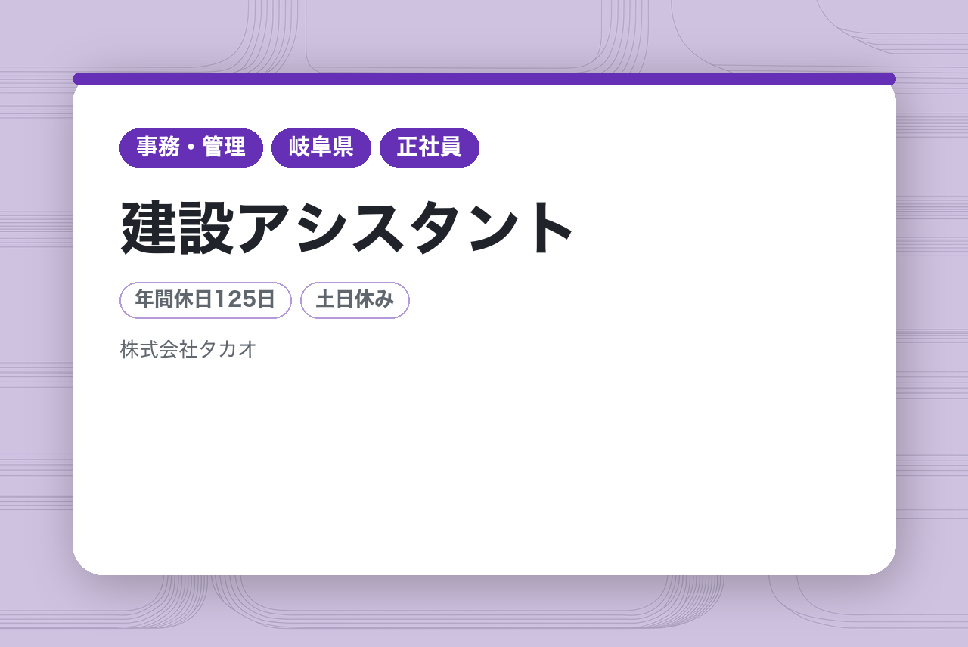Click the 正社員 employment type tag
Image resolution: width=968 pixels, height=647 pixels.
430,148
